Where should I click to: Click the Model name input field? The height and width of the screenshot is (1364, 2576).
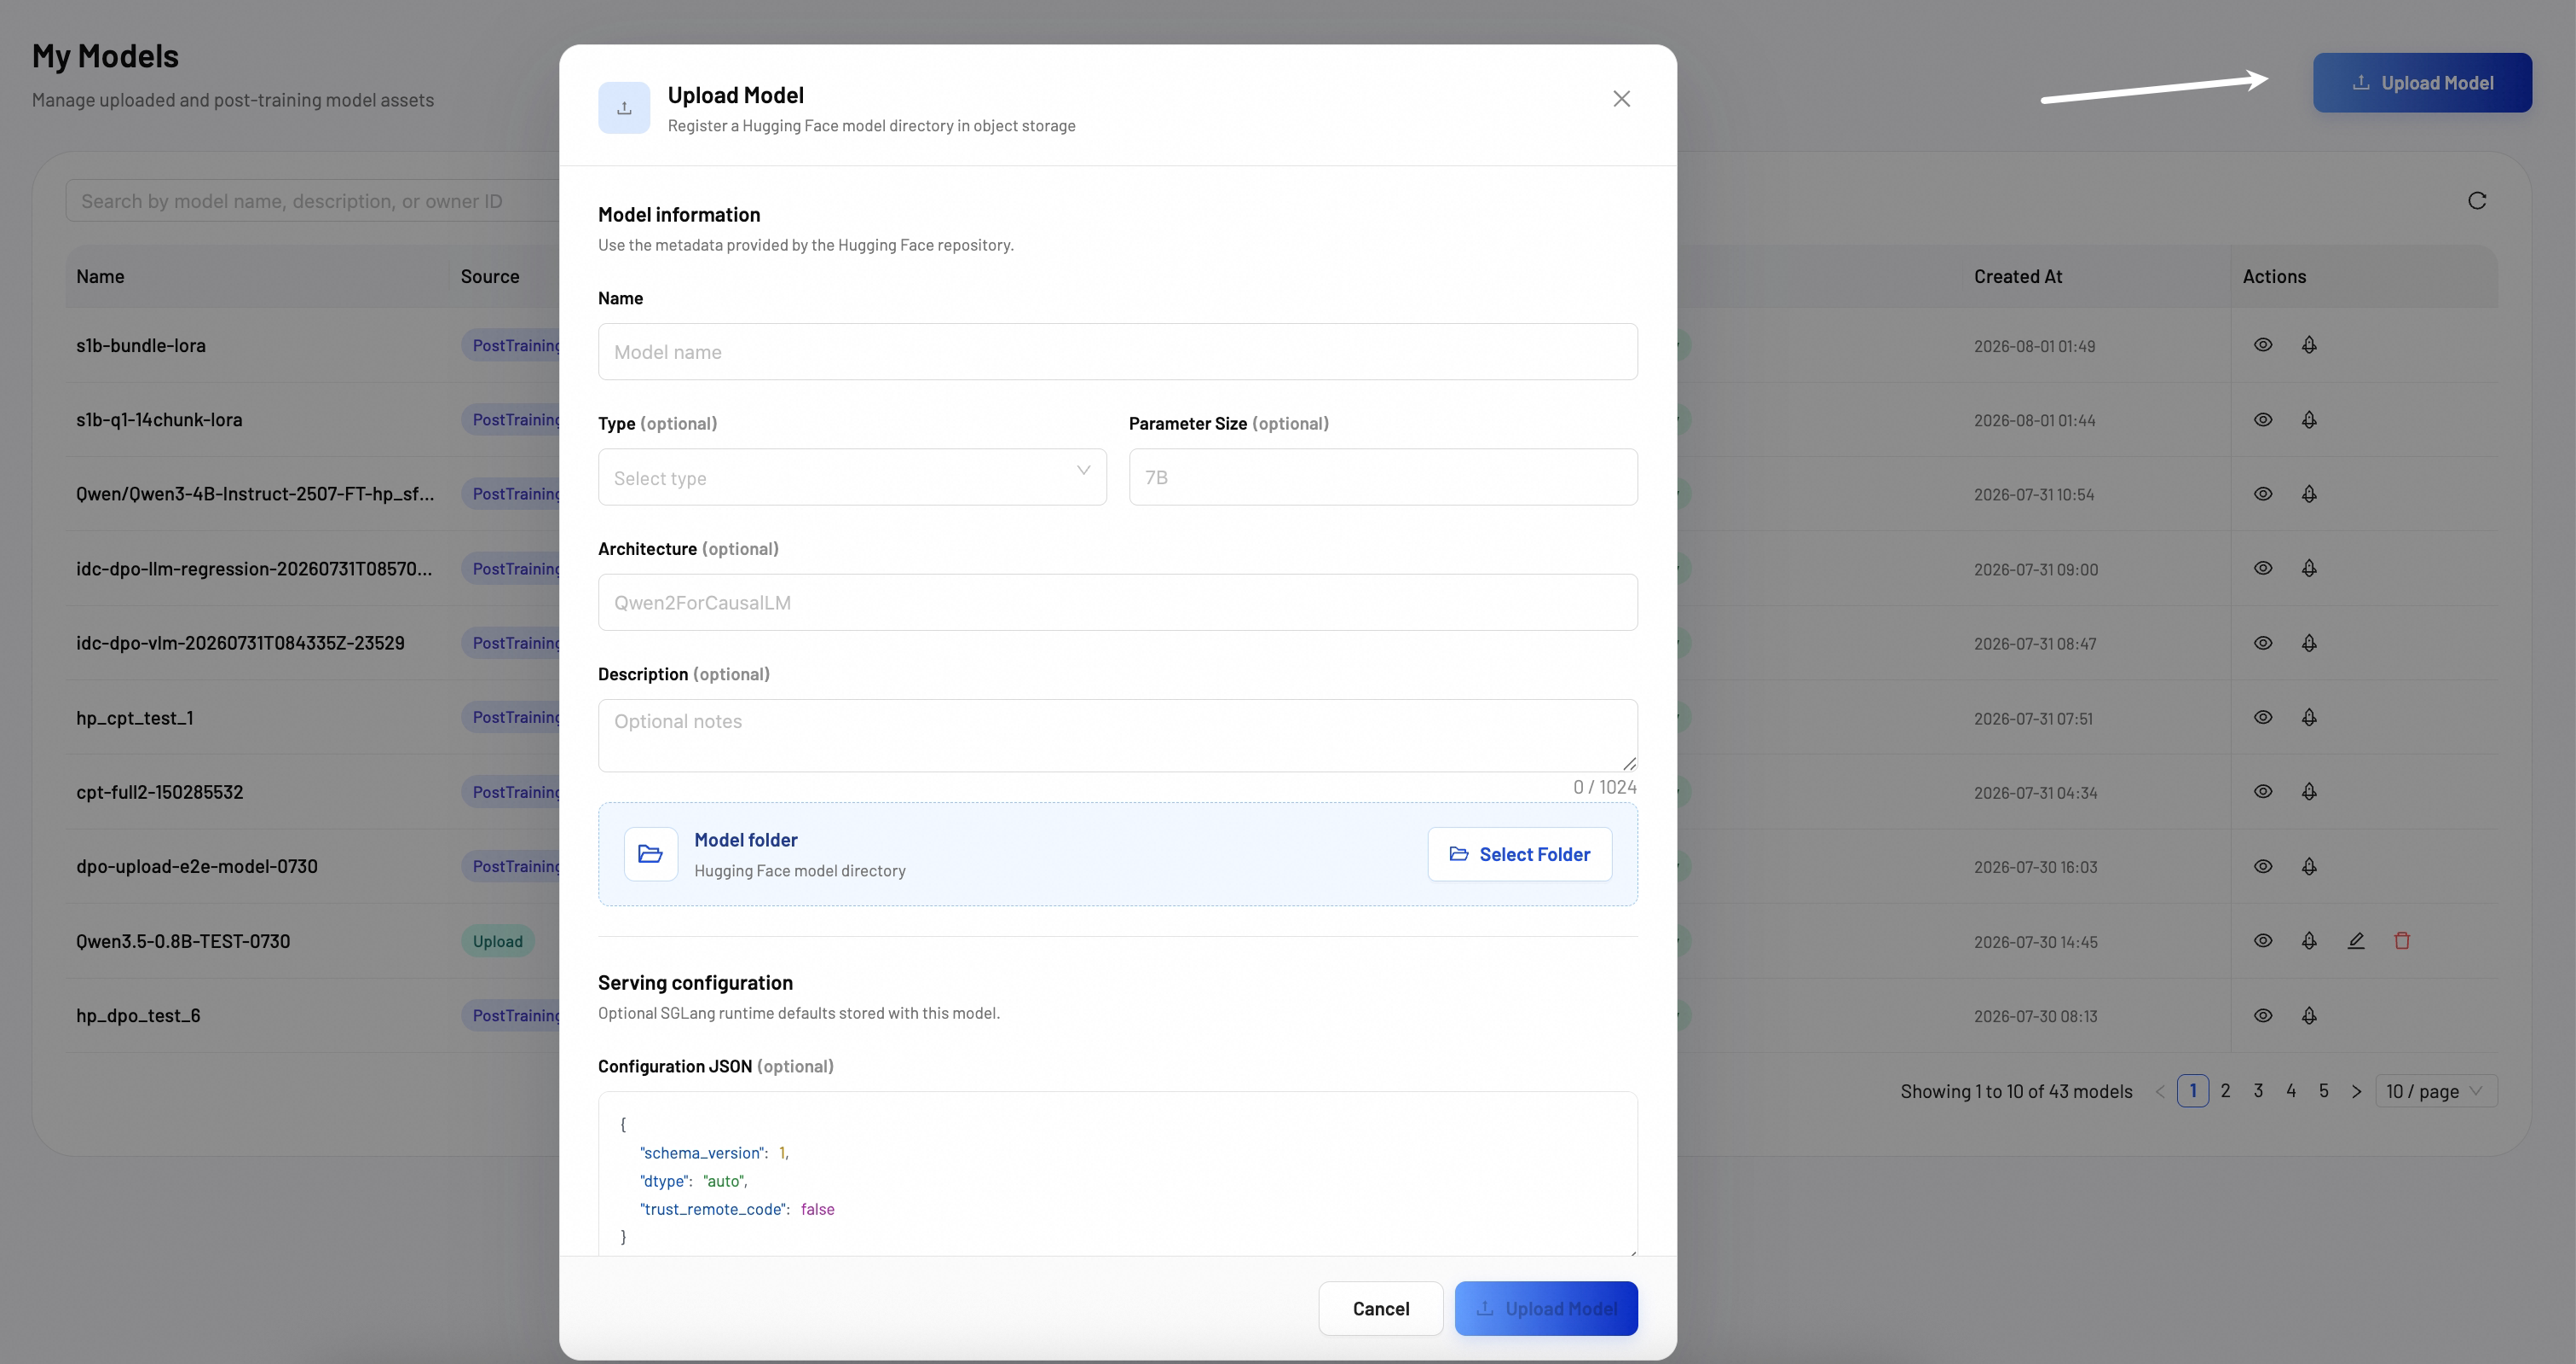(x=1117, y=352)
